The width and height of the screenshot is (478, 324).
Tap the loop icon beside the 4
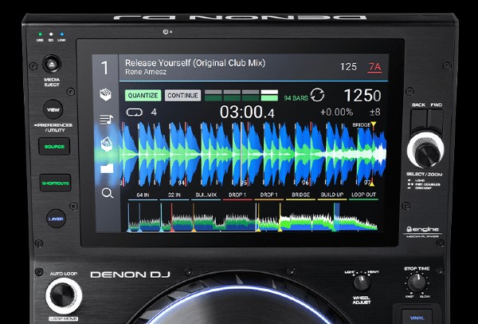pos(134,113)
